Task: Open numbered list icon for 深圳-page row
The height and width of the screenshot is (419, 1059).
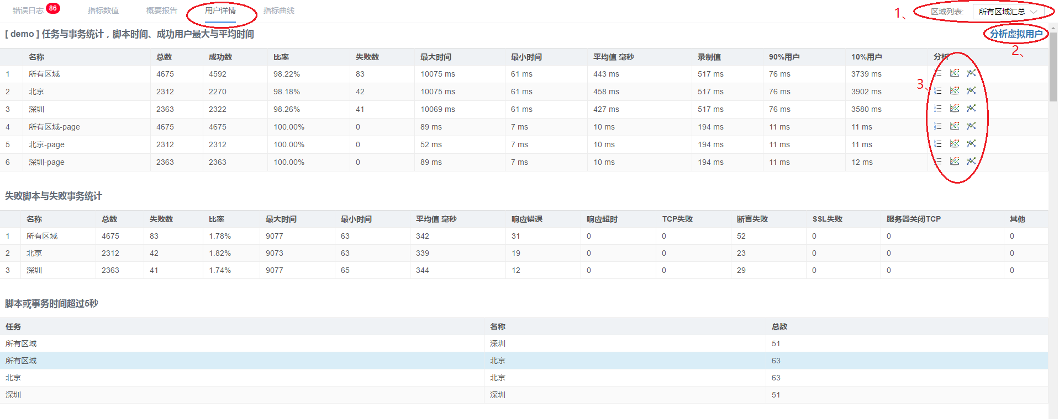Action: click(938, 162)
